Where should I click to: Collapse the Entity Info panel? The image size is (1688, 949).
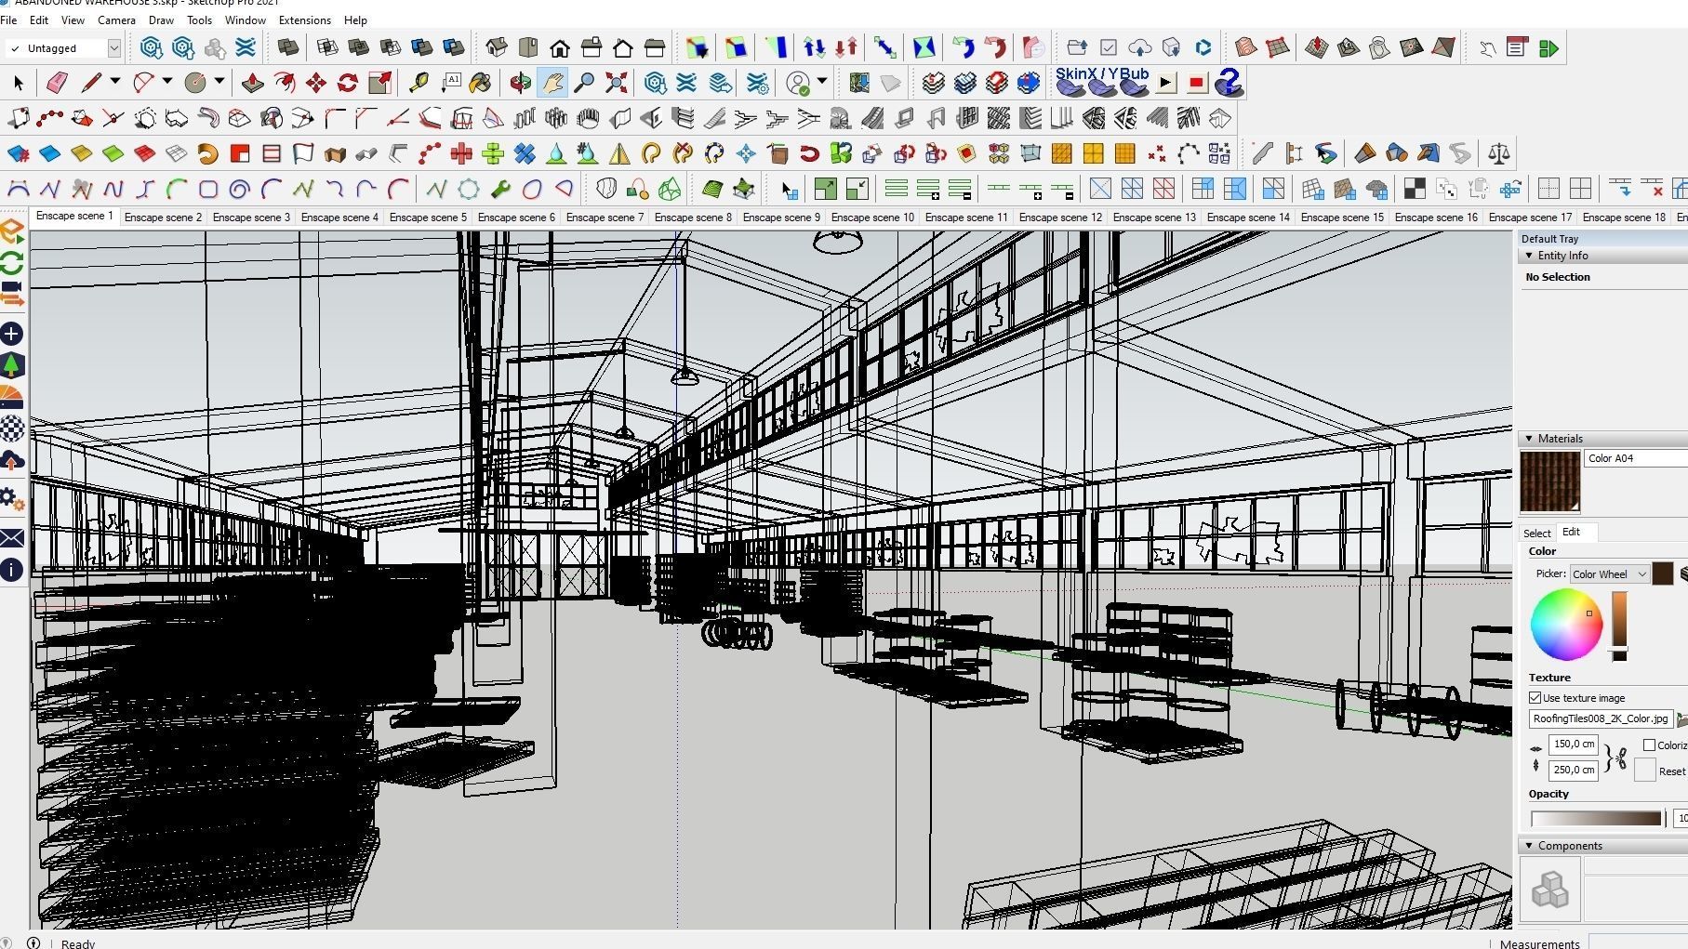[1529, 256]
